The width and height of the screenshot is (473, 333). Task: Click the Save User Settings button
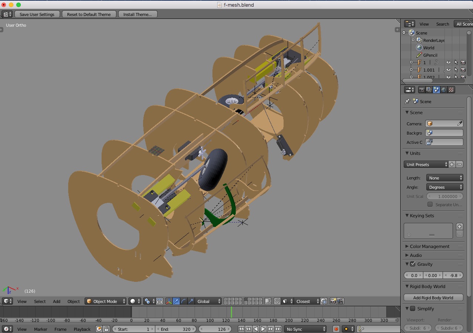point(37,14)
